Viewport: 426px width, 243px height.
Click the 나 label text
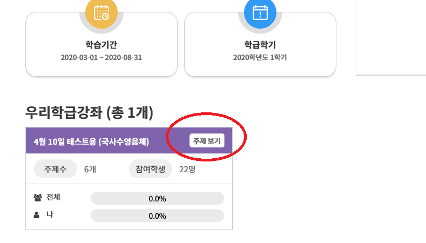tap(50, 214)
